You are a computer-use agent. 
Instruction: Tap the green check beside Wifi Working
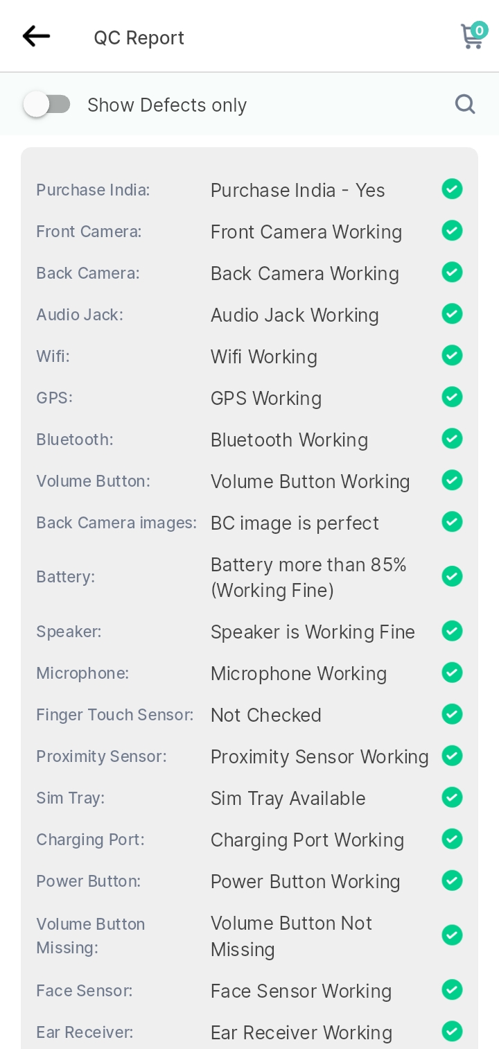point(453,355)
